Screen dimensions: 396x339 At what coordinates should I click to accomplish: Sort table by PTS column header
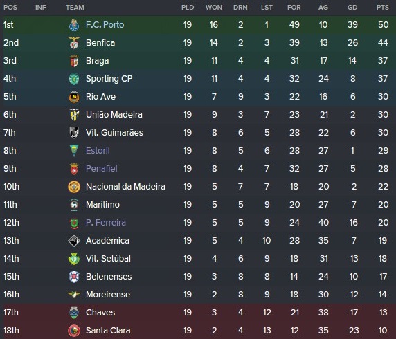coord(383,8)
